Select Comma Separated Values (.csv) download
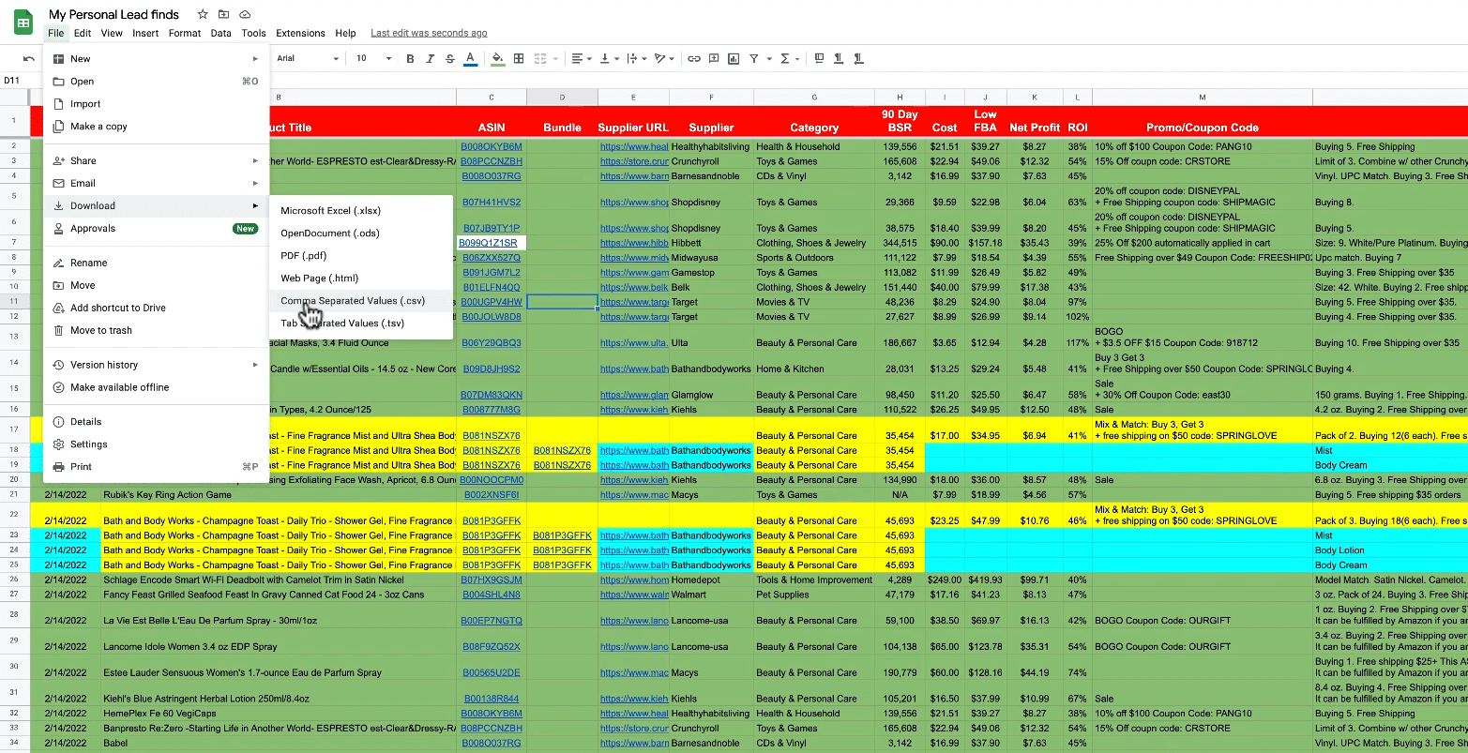The height and width of the screenshot is (753, 1468). pos(353,301)
